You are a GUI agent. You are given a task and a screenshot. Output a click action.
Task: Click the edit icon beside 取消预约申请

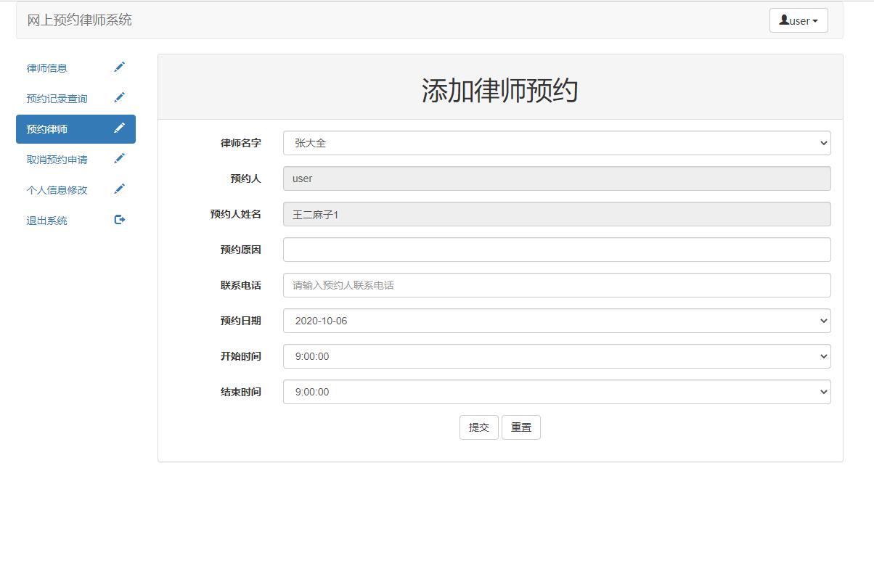tap(120, 158)
